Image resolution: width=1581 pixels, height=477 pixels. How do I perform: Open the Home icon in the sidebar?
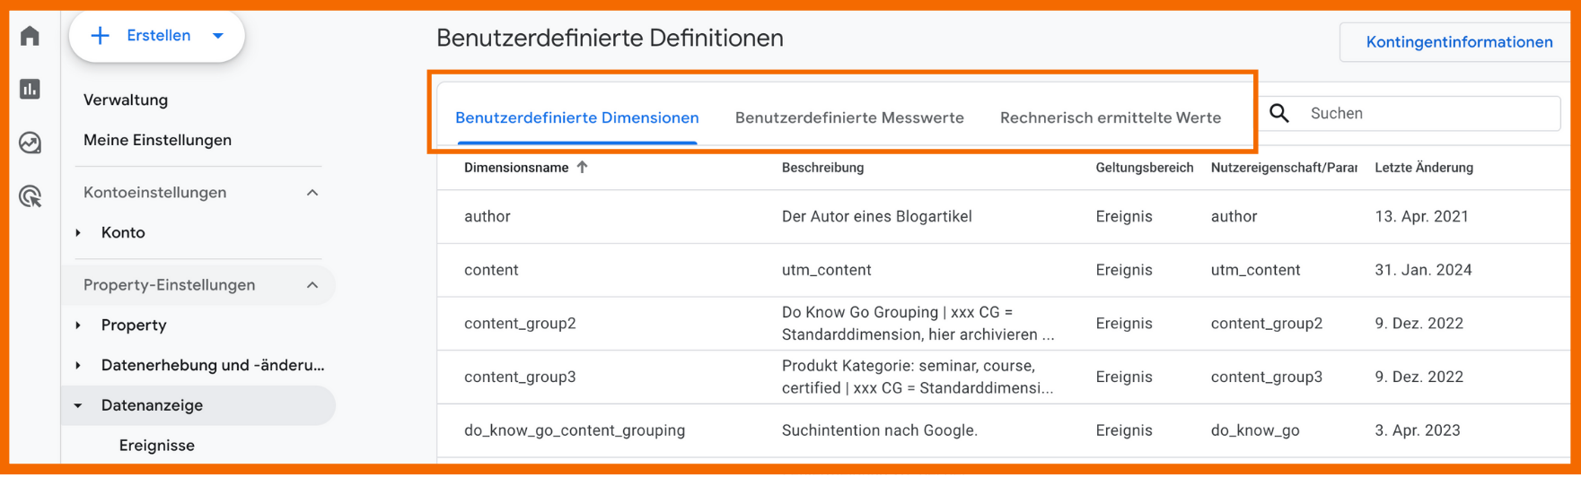pos(31,36)
